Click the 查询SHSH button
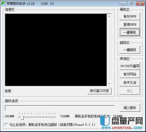The width and height of the screenshot is (146, 132). (130, 24)
